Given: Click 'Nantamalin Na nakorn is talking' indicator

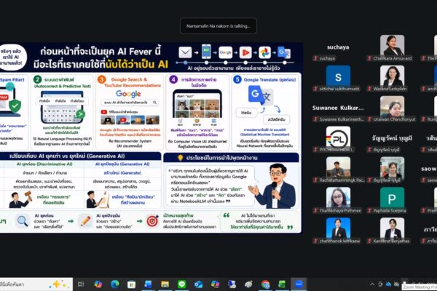Looking at the screenshot, I should [x=219, y=26].
